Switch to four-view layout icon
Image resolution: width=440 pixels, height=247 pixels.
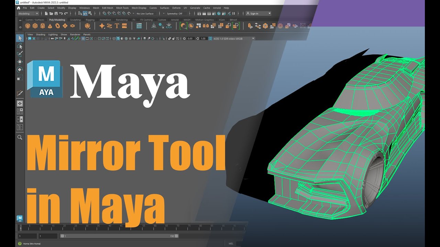[x=20, y=111]
